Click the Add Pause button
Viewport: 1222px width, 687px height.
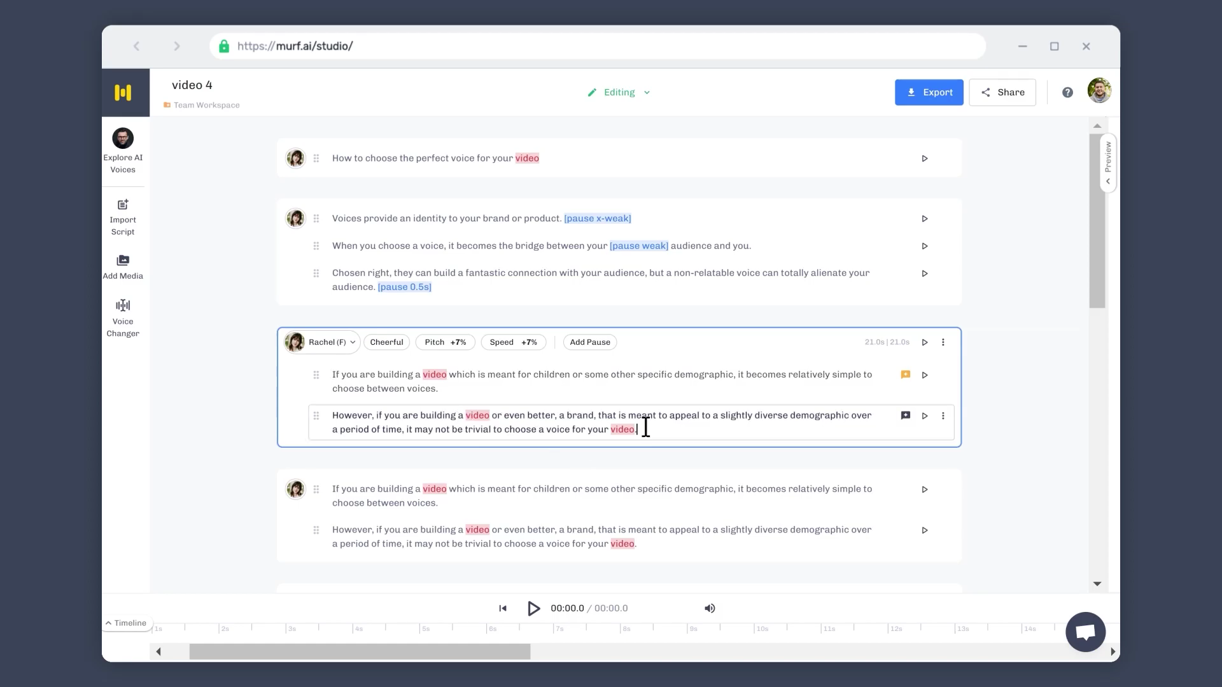click(x=589, y=342)
